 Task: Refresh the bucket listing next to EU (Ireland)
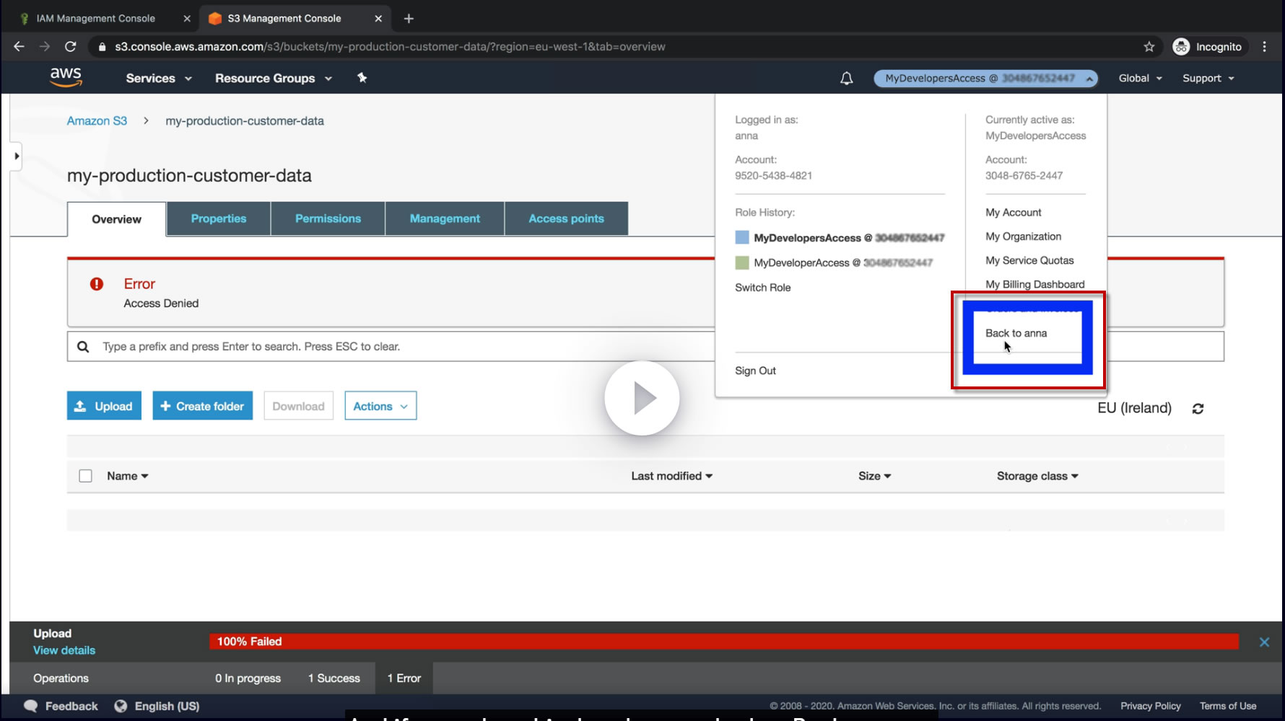pyautogui.click(x=1198, y=409)
